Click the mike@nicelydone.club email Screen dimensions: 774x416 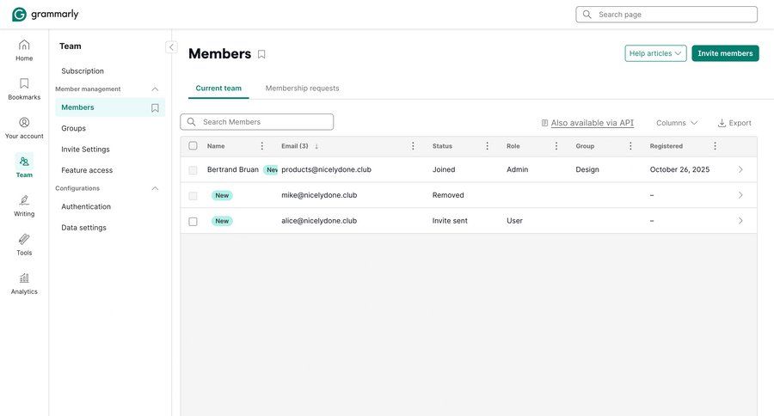319,195
